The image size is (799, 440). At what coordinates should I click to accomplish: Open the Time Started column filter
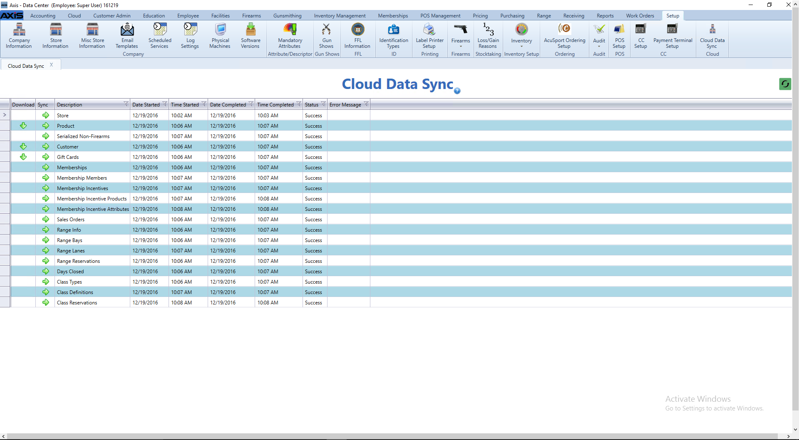[x=204, y=104]
